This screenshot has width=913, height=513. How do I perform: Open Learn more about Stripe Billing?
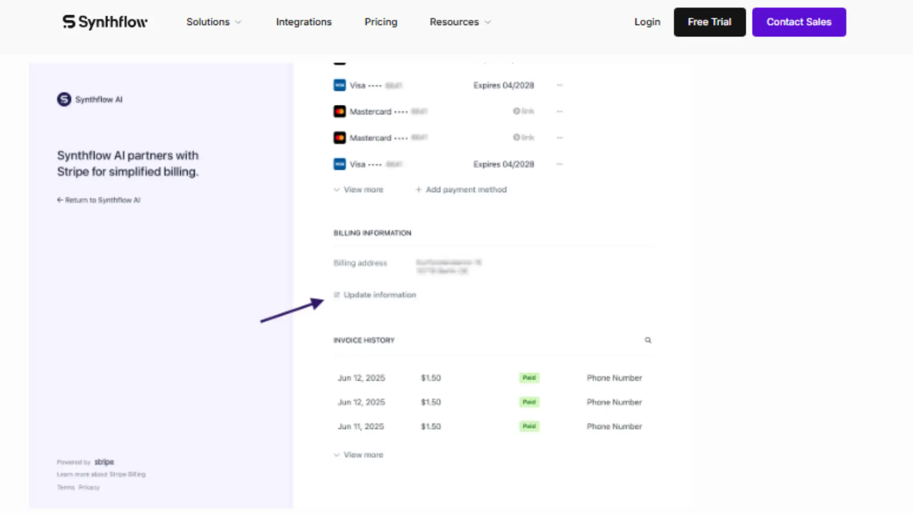point(101,474)
